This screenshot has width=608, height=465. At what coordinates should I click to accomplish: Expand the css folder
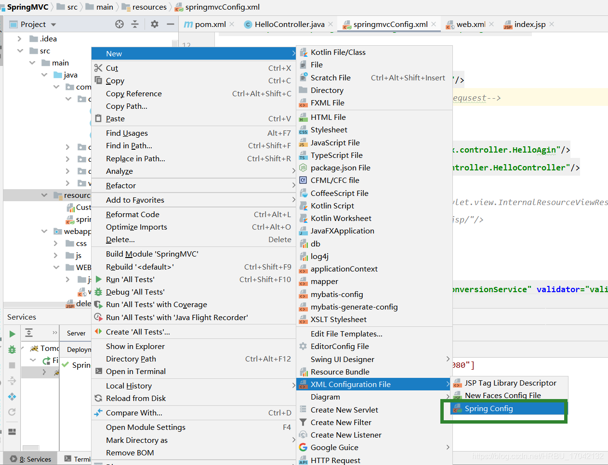(56, 244)
